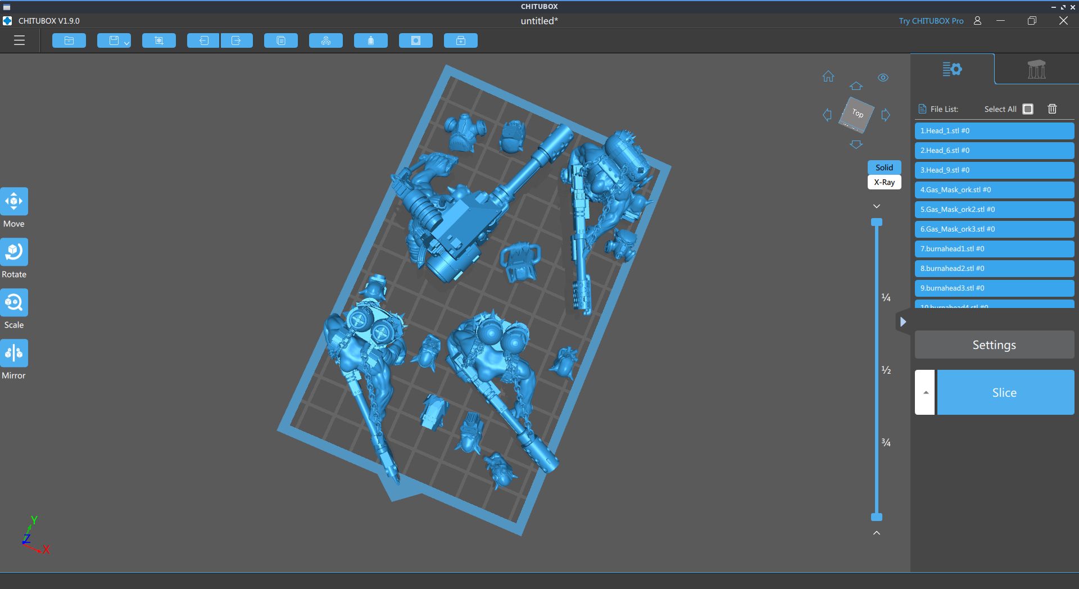Screen dimensions: 1079x589
Task: Click the Hollow bottle toolbar icon
Action: click(x=371, y=40)
